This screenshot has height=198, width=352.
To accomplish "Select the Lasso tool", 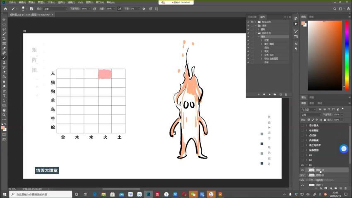I will 4,29.
